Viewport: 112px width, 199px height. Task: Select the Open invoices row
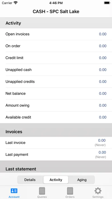point(56,34)
